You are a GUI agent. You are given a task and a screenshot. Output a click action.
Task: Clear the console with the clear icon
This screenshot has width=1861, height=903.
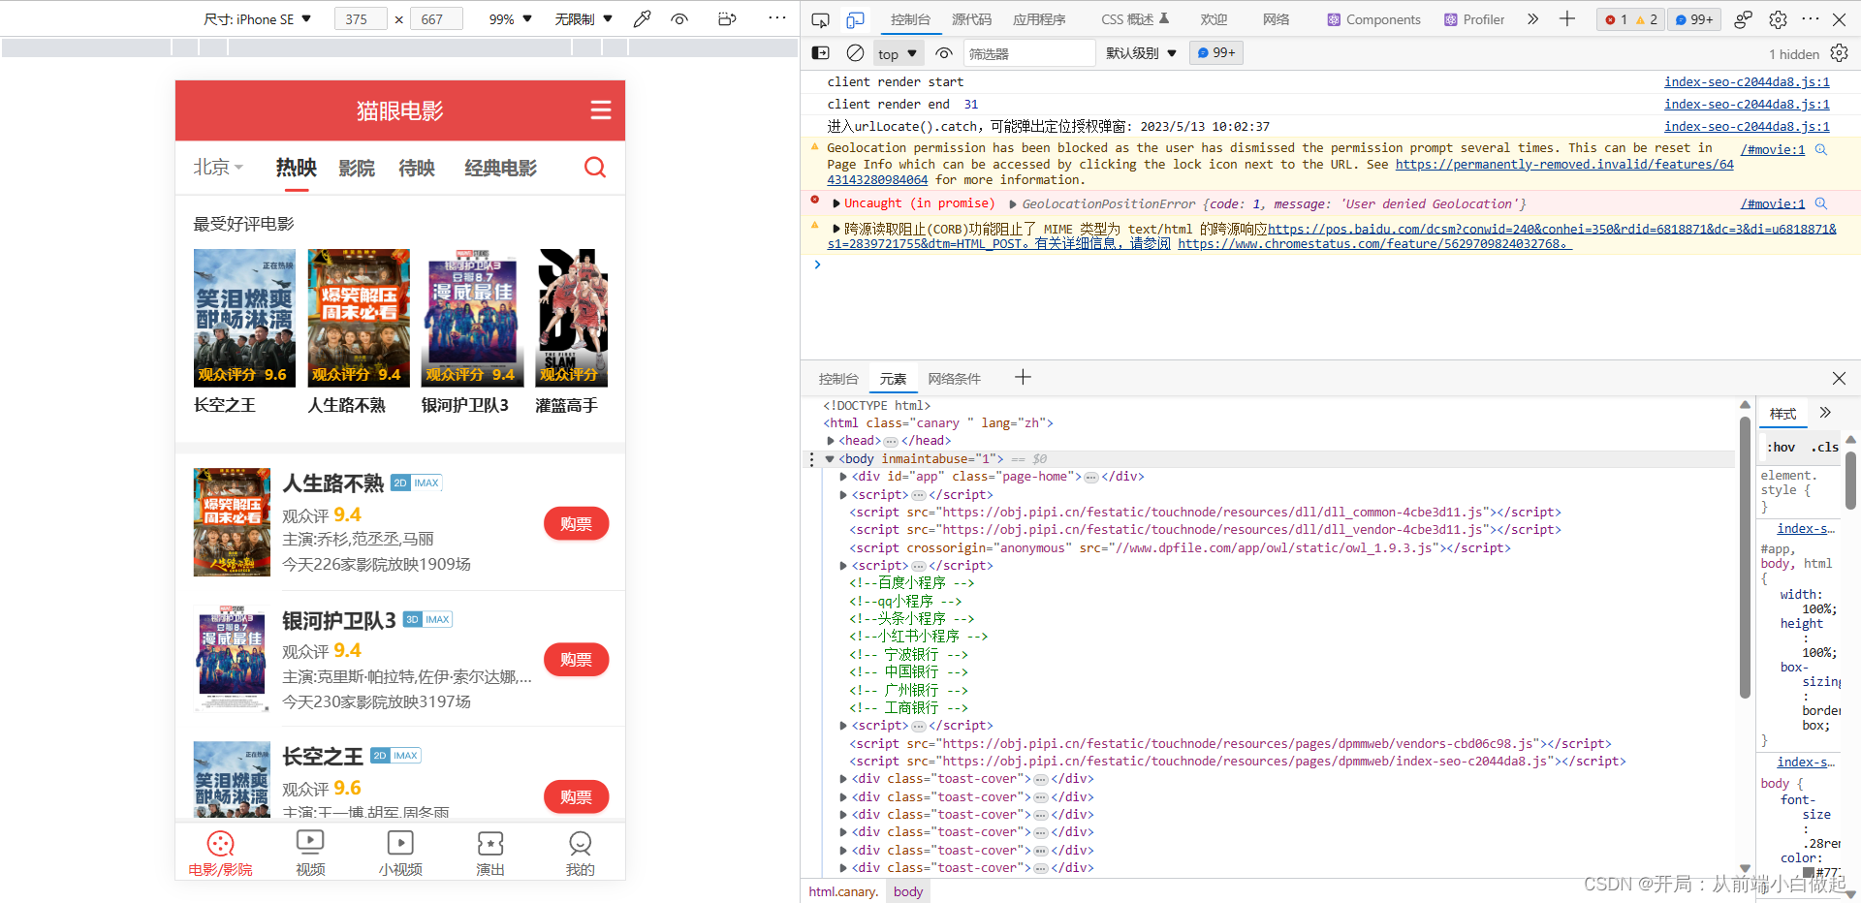pos(855,53)
